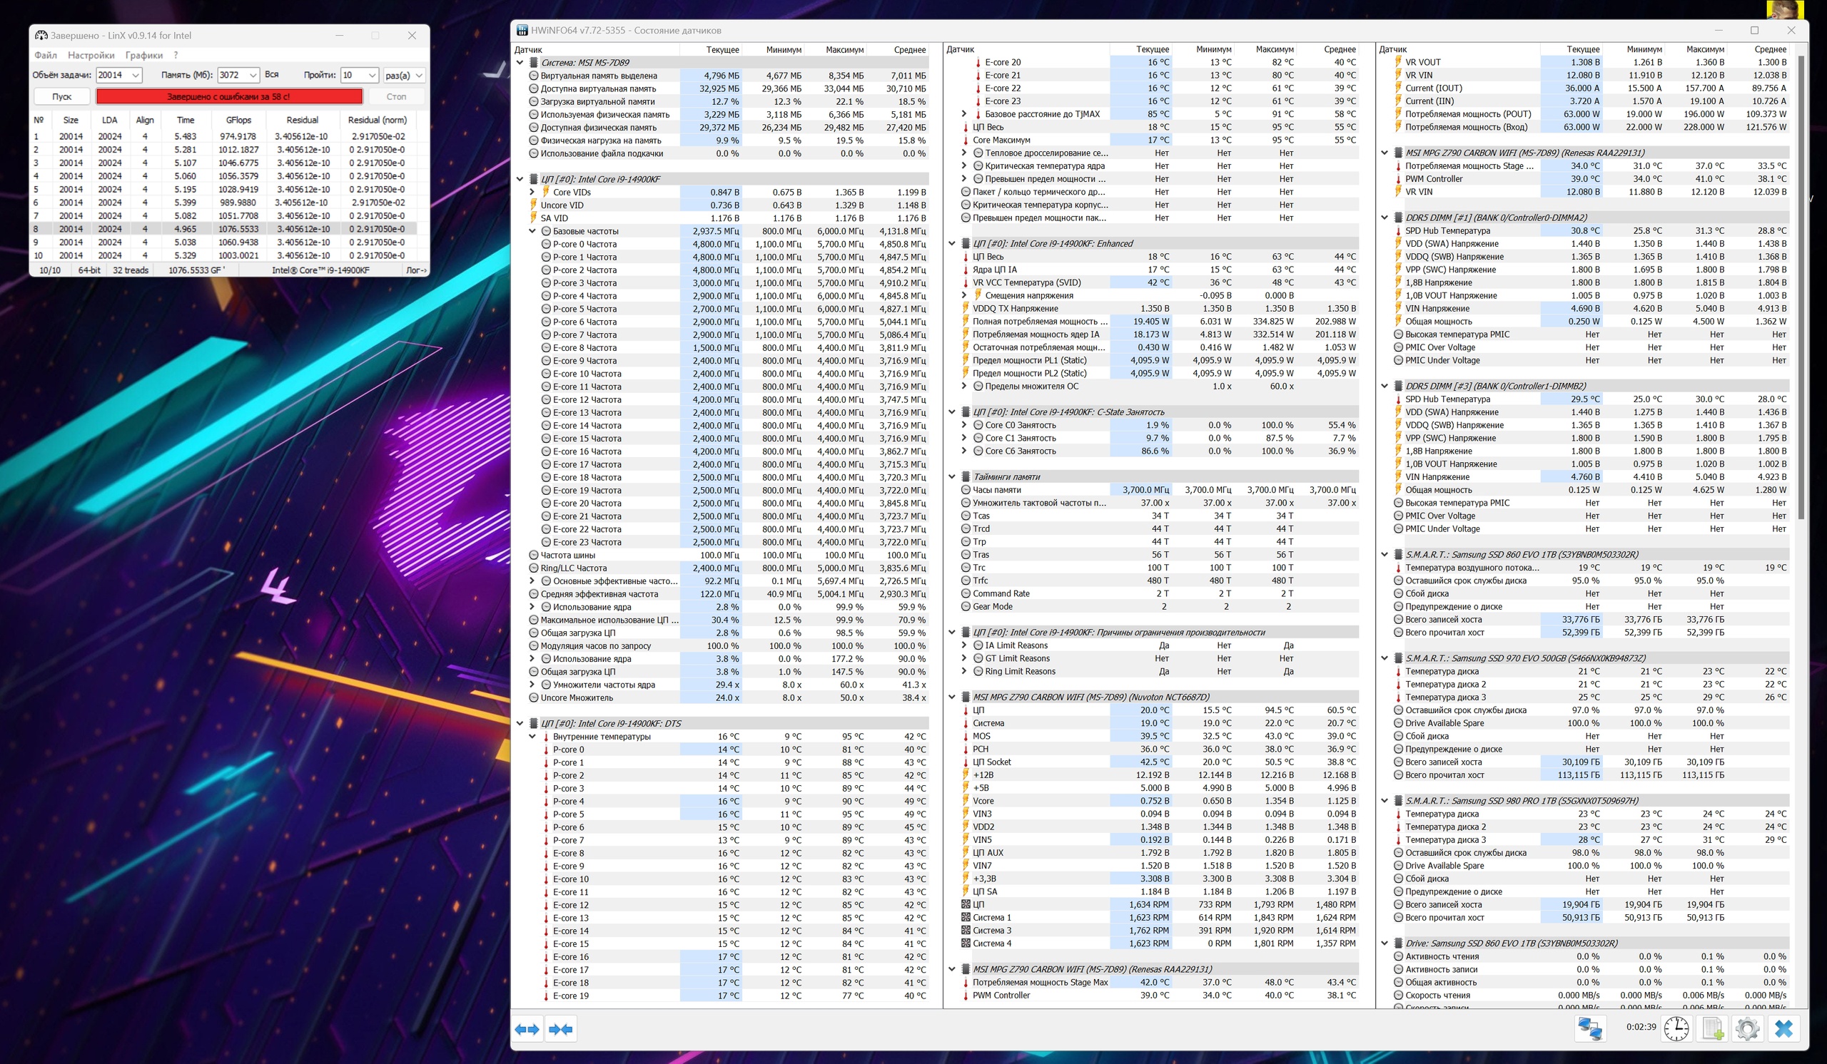This screenshot has width=1827, height=1064.
Task: Click the 'Лог' button in LinX status bar
Action: 415,270
